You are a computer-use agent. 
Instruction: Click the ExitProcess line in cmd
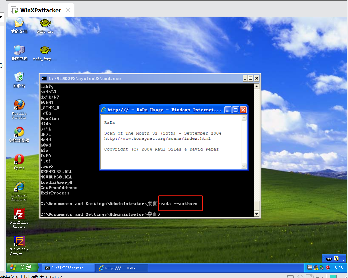[55, 193]
